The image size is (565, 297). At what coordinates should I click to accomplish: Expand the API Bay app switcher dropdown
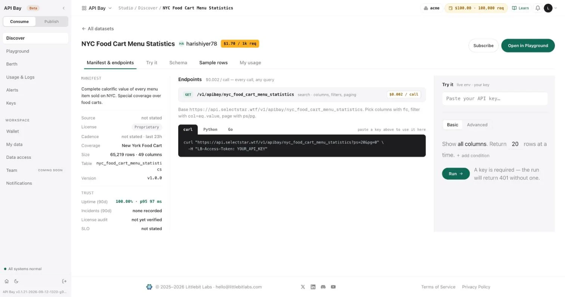pyautogui.click(x=97, y=8)
